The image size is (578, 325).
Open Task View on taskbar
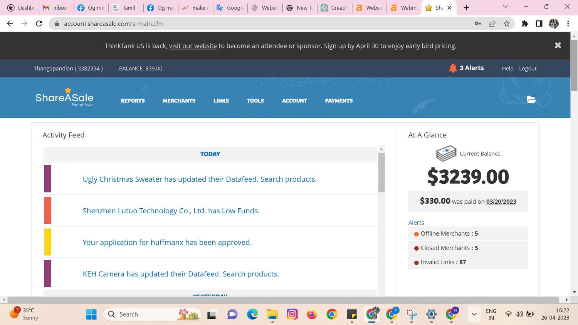212,314
